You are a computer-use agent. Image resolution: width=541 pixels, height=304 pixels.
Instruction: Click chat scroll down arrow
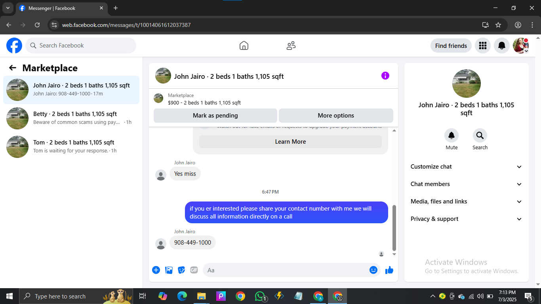pyautogui.click(x=394, y=254)
